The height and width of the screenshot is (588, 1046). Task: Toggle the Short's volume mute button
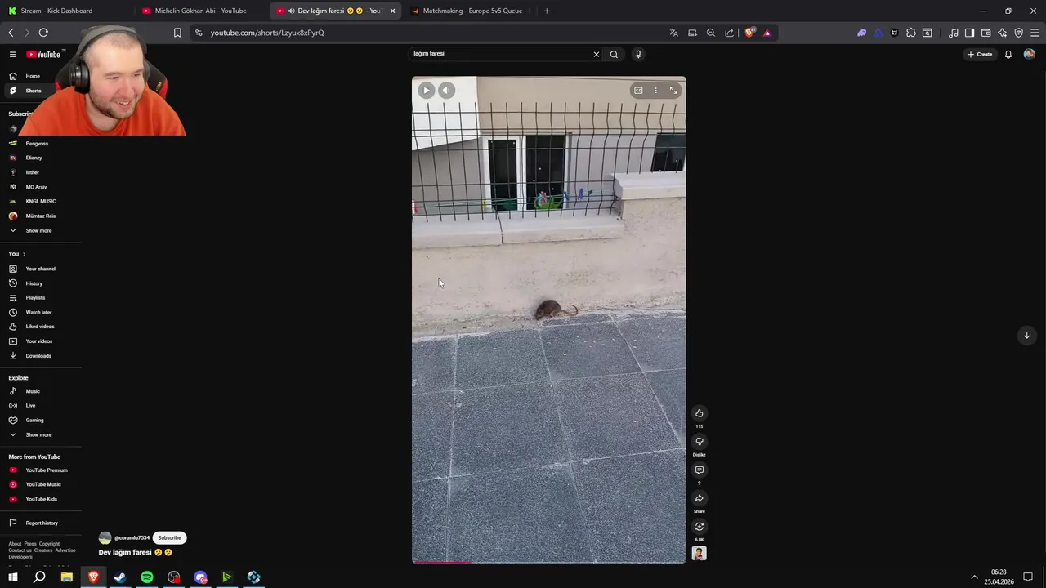click(446, 91)
